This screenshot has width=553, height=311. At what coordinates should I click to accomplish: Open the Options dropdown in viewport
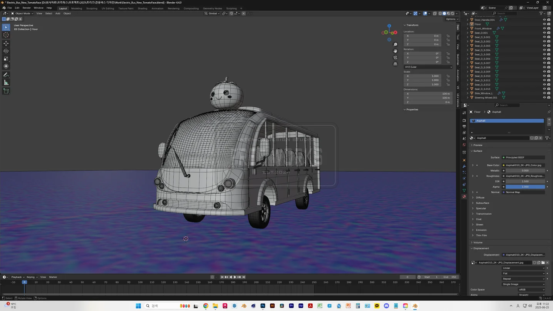pos(451,19)
